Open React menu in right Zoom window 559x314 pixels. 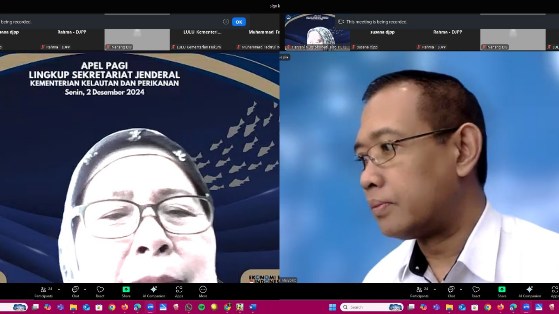[x=476, y=292]
